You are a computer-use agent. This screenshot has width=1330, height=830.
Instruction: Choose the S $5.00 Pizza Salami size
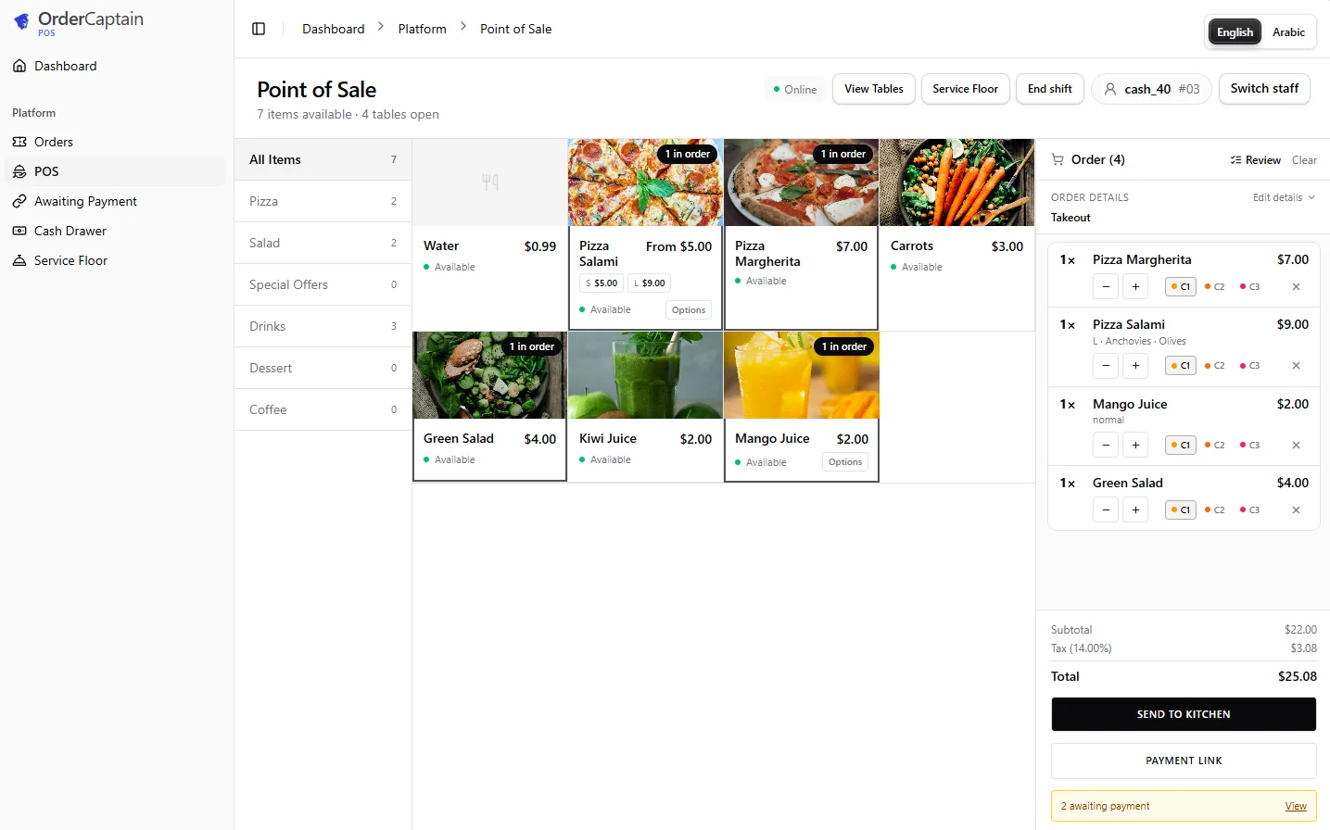click(x=602, y=283)
